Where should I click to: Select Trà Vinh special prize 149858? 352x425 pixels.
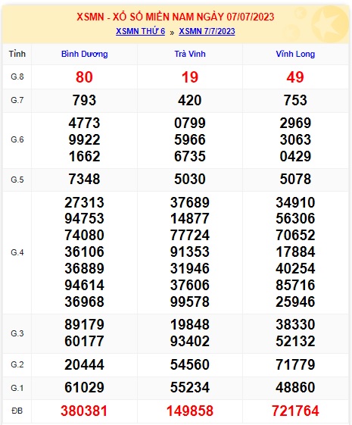point(190,411)
